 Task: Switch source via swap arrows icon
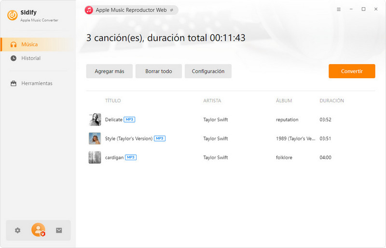coord(172,10)
